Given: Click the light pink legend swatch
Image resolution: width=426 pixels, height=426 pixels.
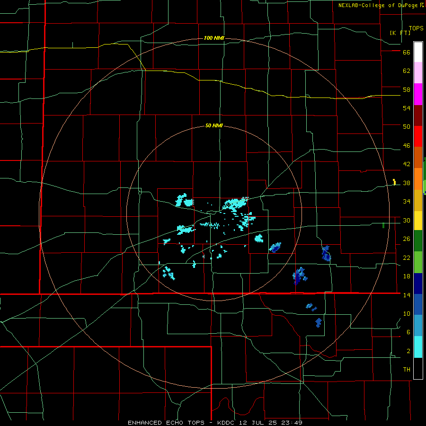Looking at the screenshot, I should pos(418,72).
